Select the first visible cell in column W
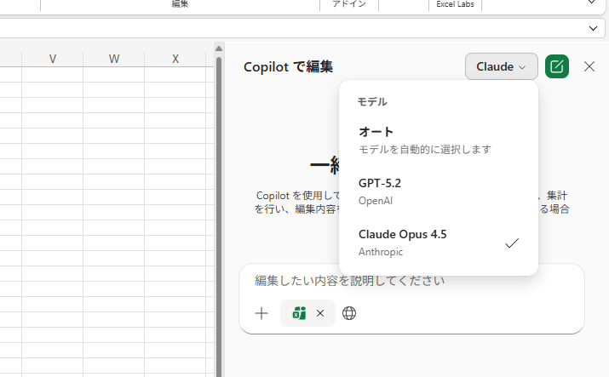Screen dimensions: 609x377 point(114,75)
